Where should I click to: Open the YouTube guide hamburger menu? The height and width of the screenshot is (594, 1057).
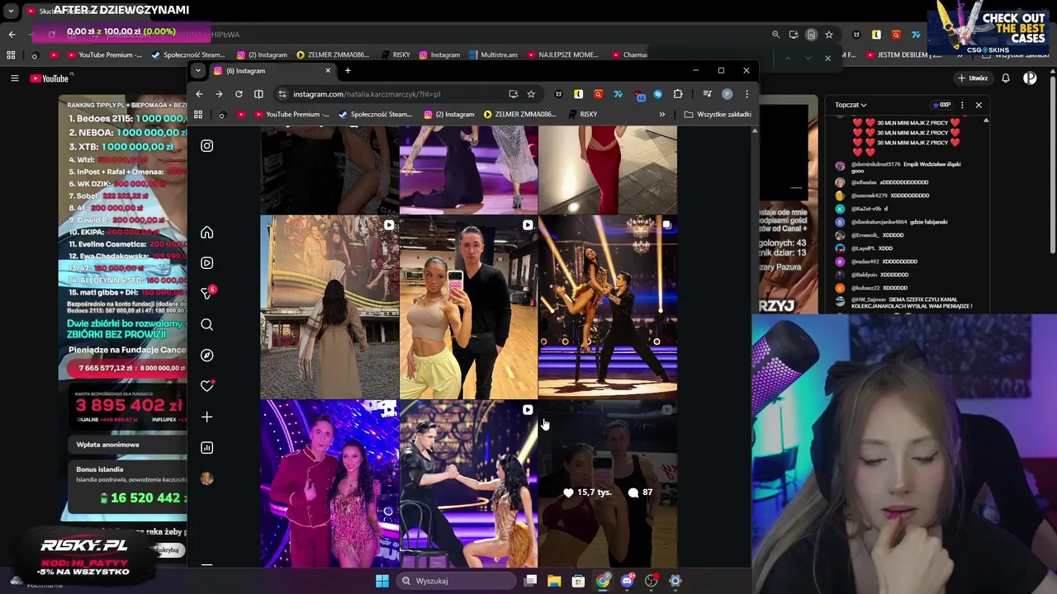tap(14, 78)
